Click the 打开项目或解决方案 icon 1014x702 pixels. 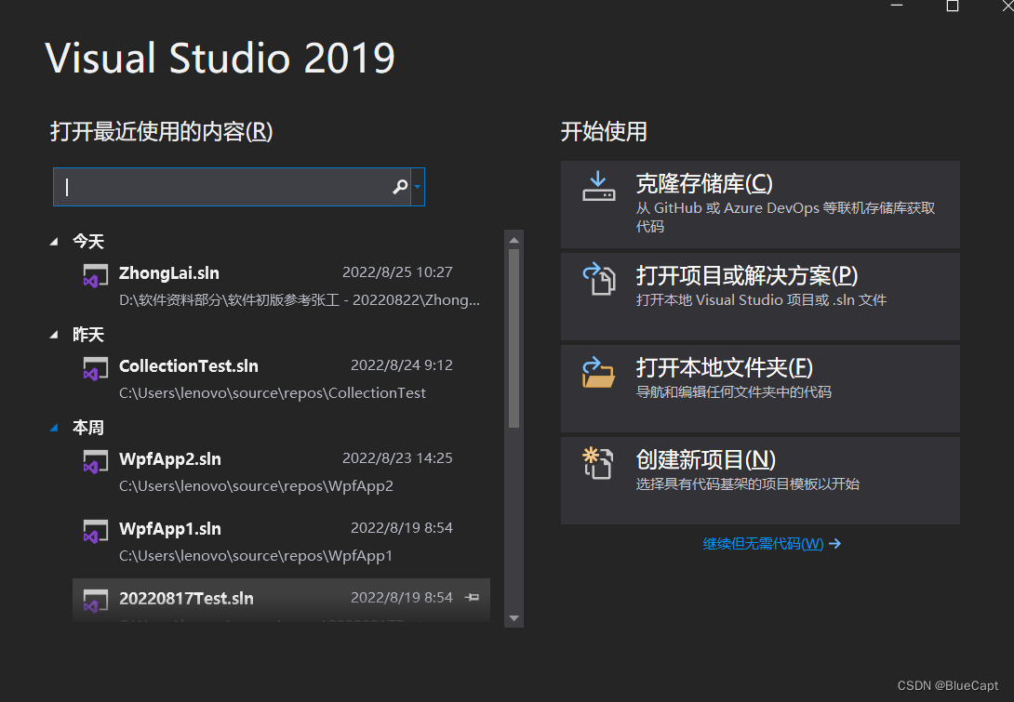pos(599,279)
